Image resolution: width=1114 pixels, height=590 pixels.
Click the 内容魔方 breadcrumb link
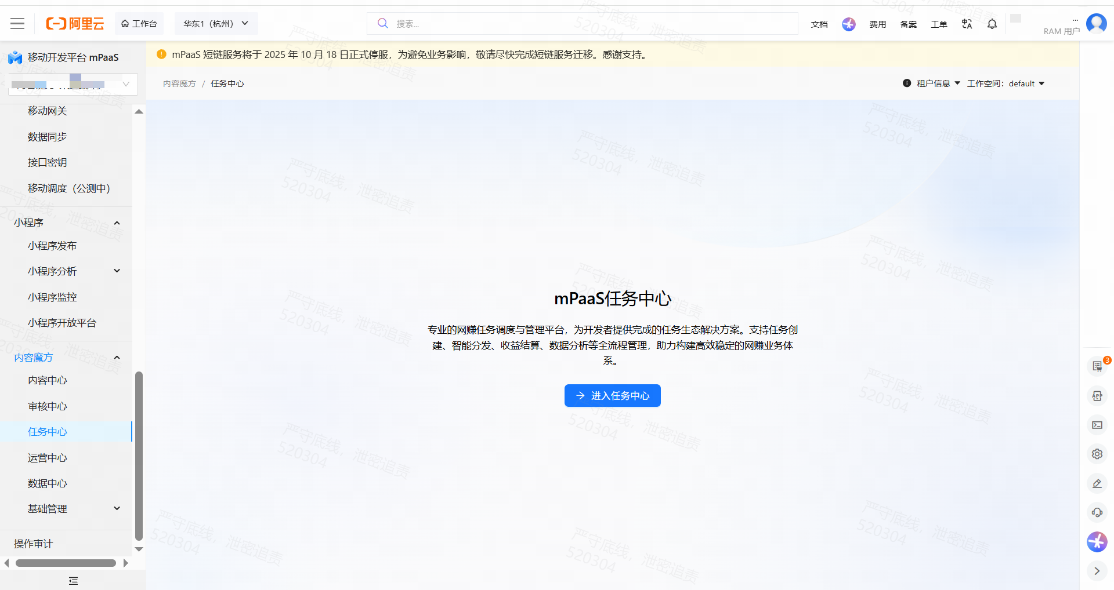click(x=179, y=83)
